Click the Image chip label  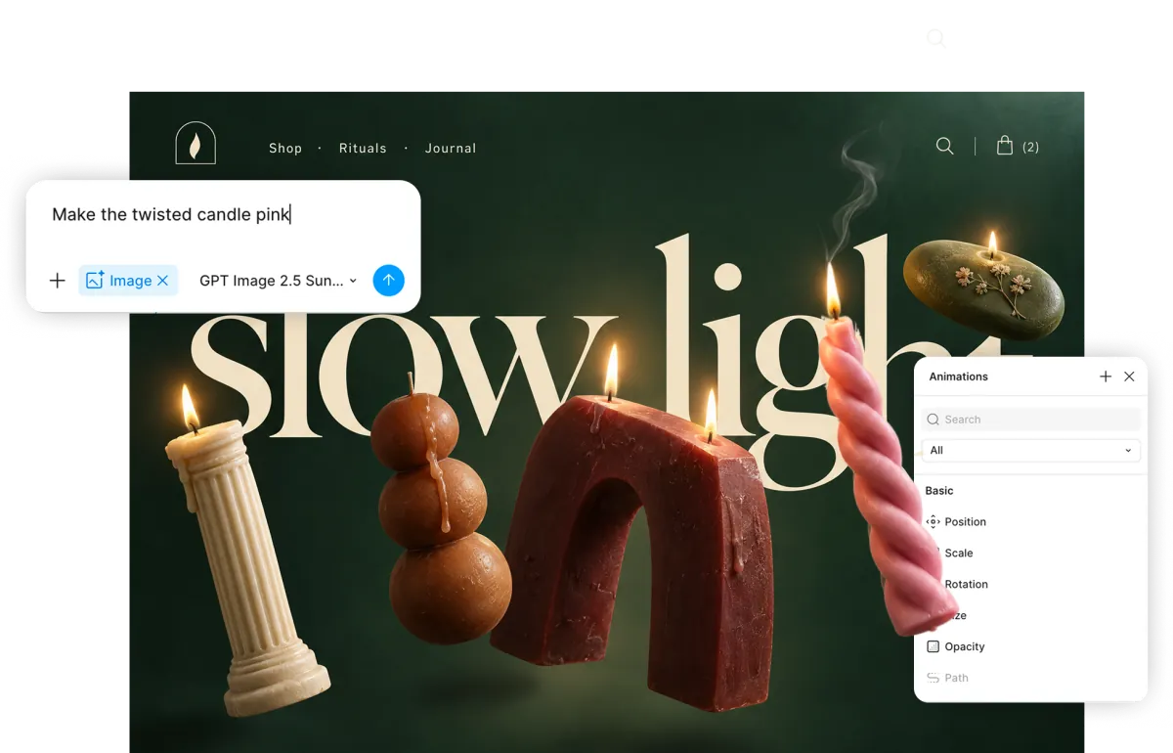click(130, 281)
